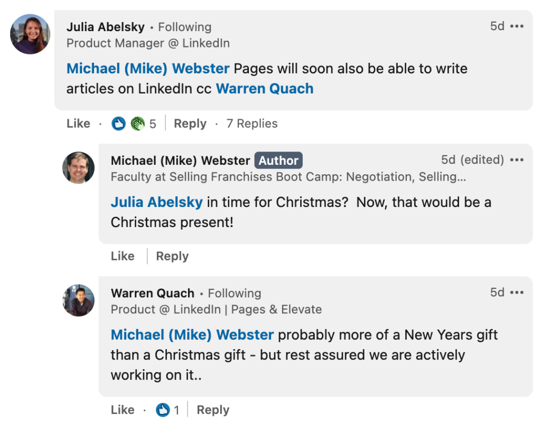Open Julia Abelsky author name at top
Viewport: 541px width, 423px height.
click(x=106, y=27)
